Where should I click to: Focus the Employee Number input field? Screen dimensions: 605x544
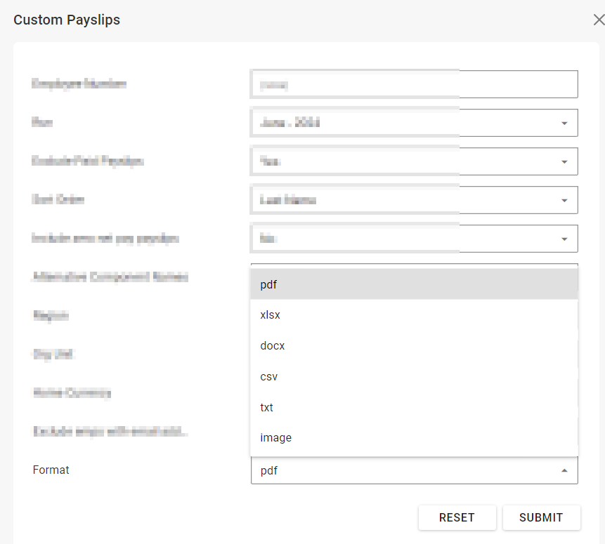point(414,84)
